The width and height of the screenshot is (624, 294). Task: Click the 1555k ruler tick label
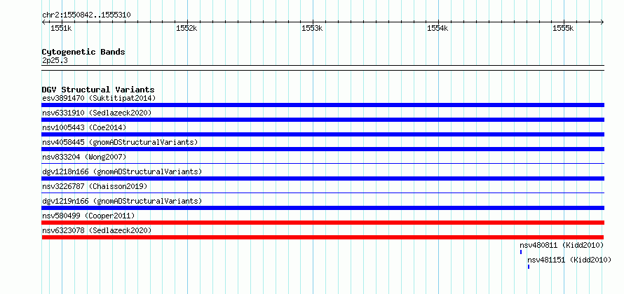563,29
